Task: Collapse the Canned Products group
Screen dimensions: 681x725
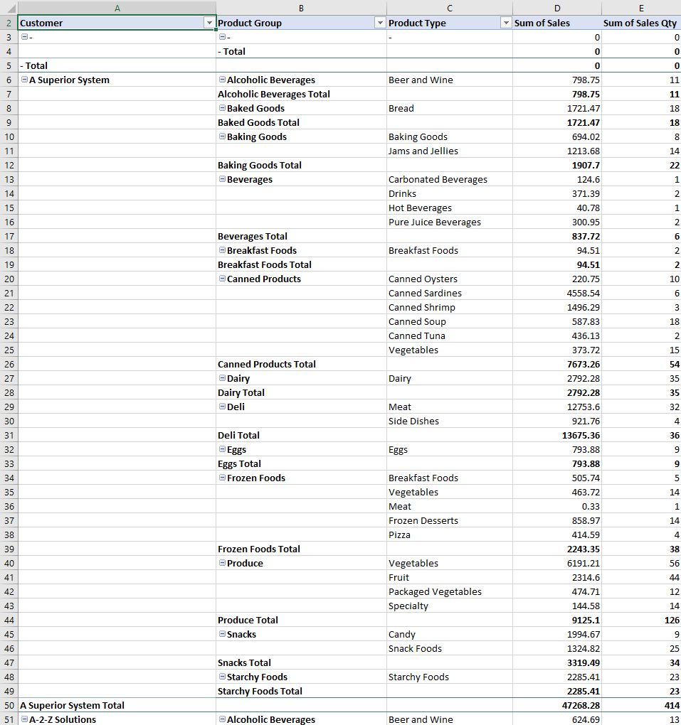Action: click(x=222, y=279)
